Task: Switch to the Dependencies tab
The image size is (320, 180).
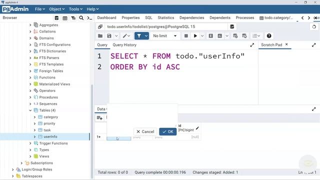Action: point(192,18)
